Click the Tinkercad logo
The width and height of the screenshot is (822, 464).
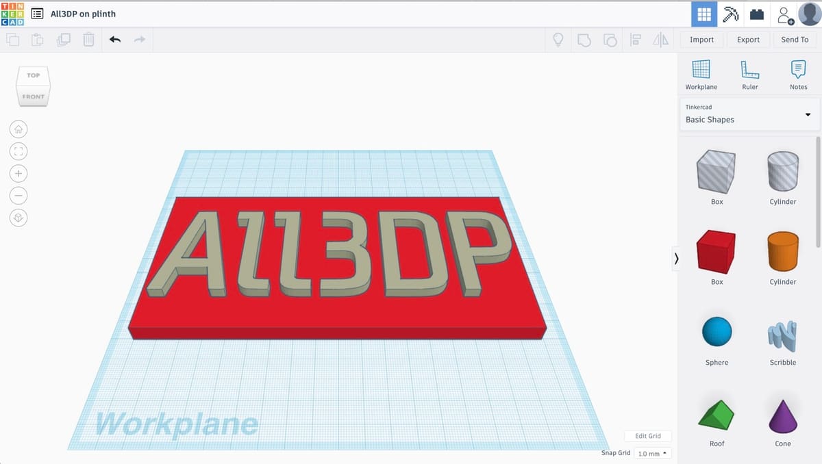13,14
